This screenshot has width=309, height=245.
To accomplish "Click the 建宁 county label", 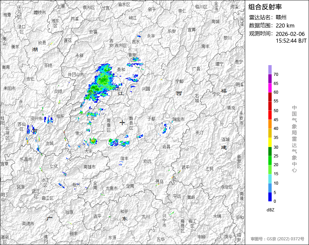I will [219, 64].
